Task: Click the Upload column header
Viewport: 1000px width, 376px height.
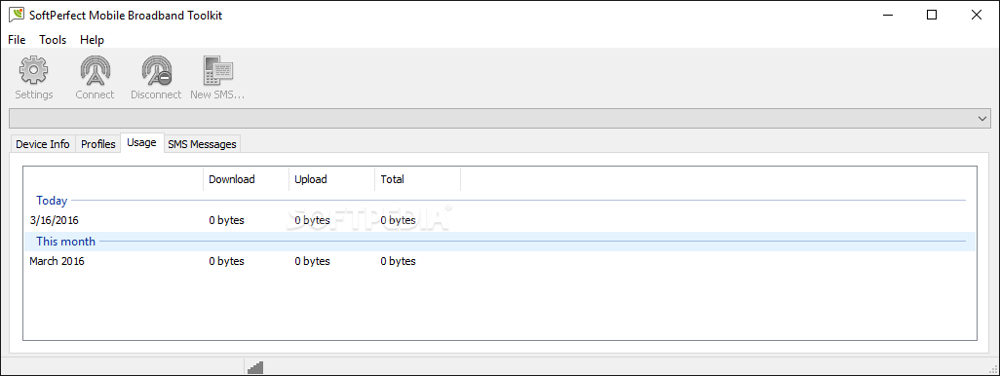Action: point(332,179)
